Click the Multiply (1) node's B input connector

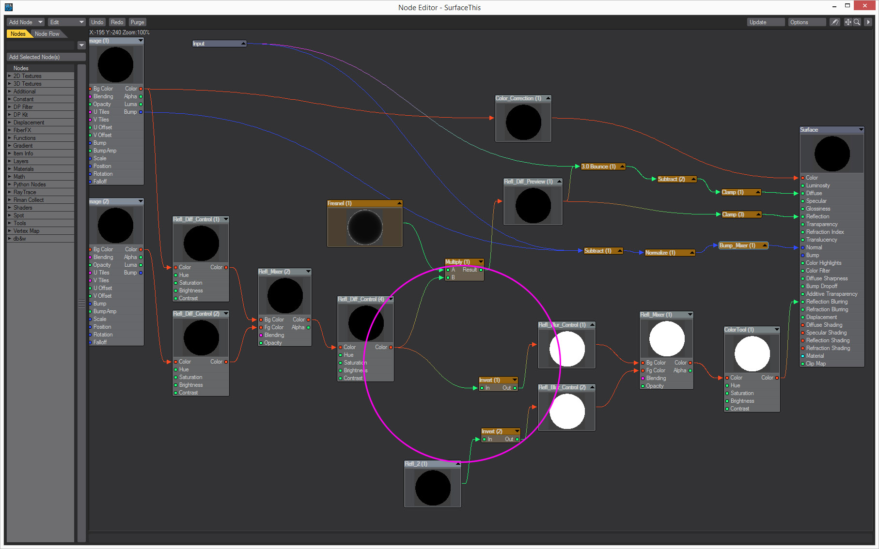click(448, 277)
